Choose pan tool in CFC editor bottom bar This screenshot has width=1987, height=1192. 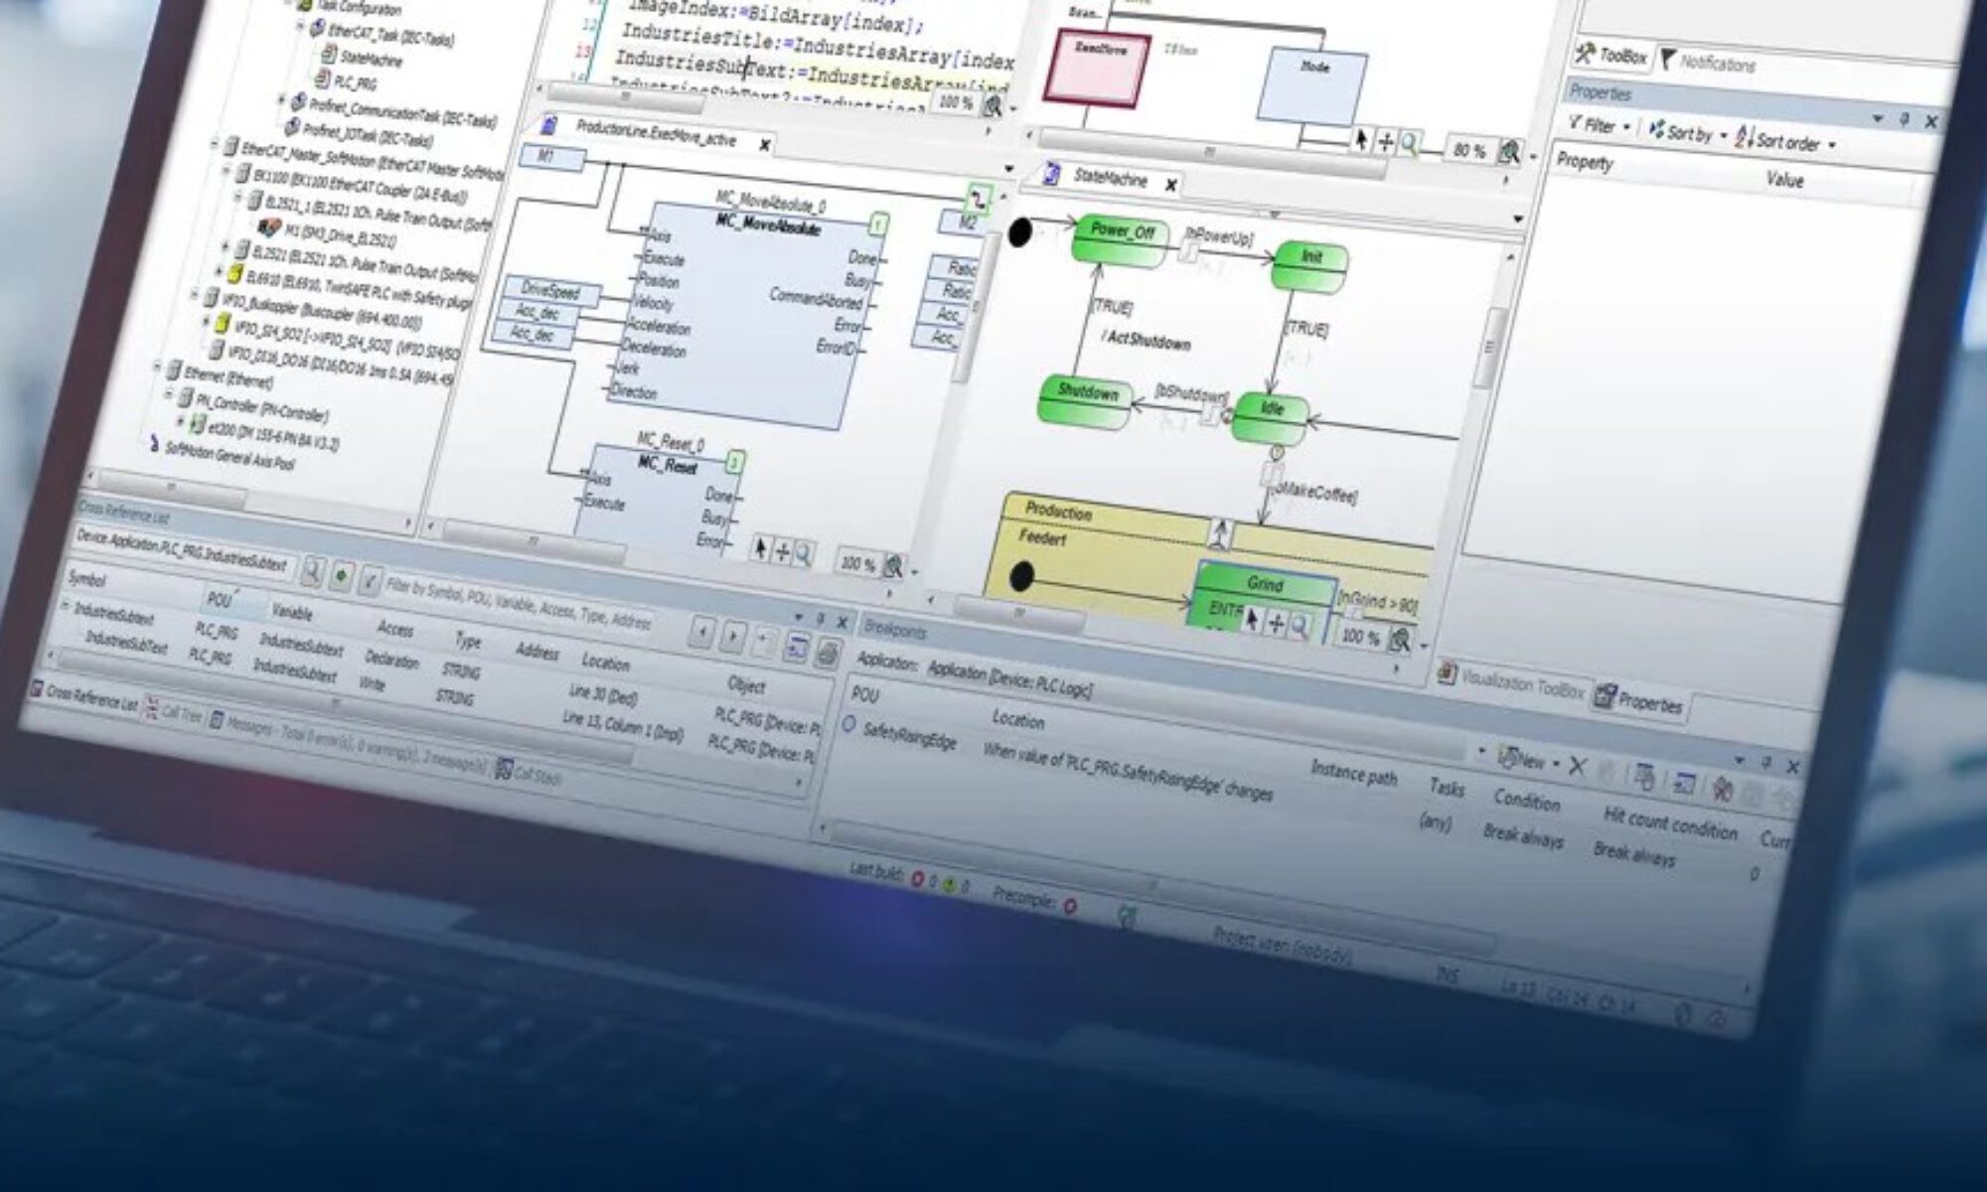(x=783, y=549)
